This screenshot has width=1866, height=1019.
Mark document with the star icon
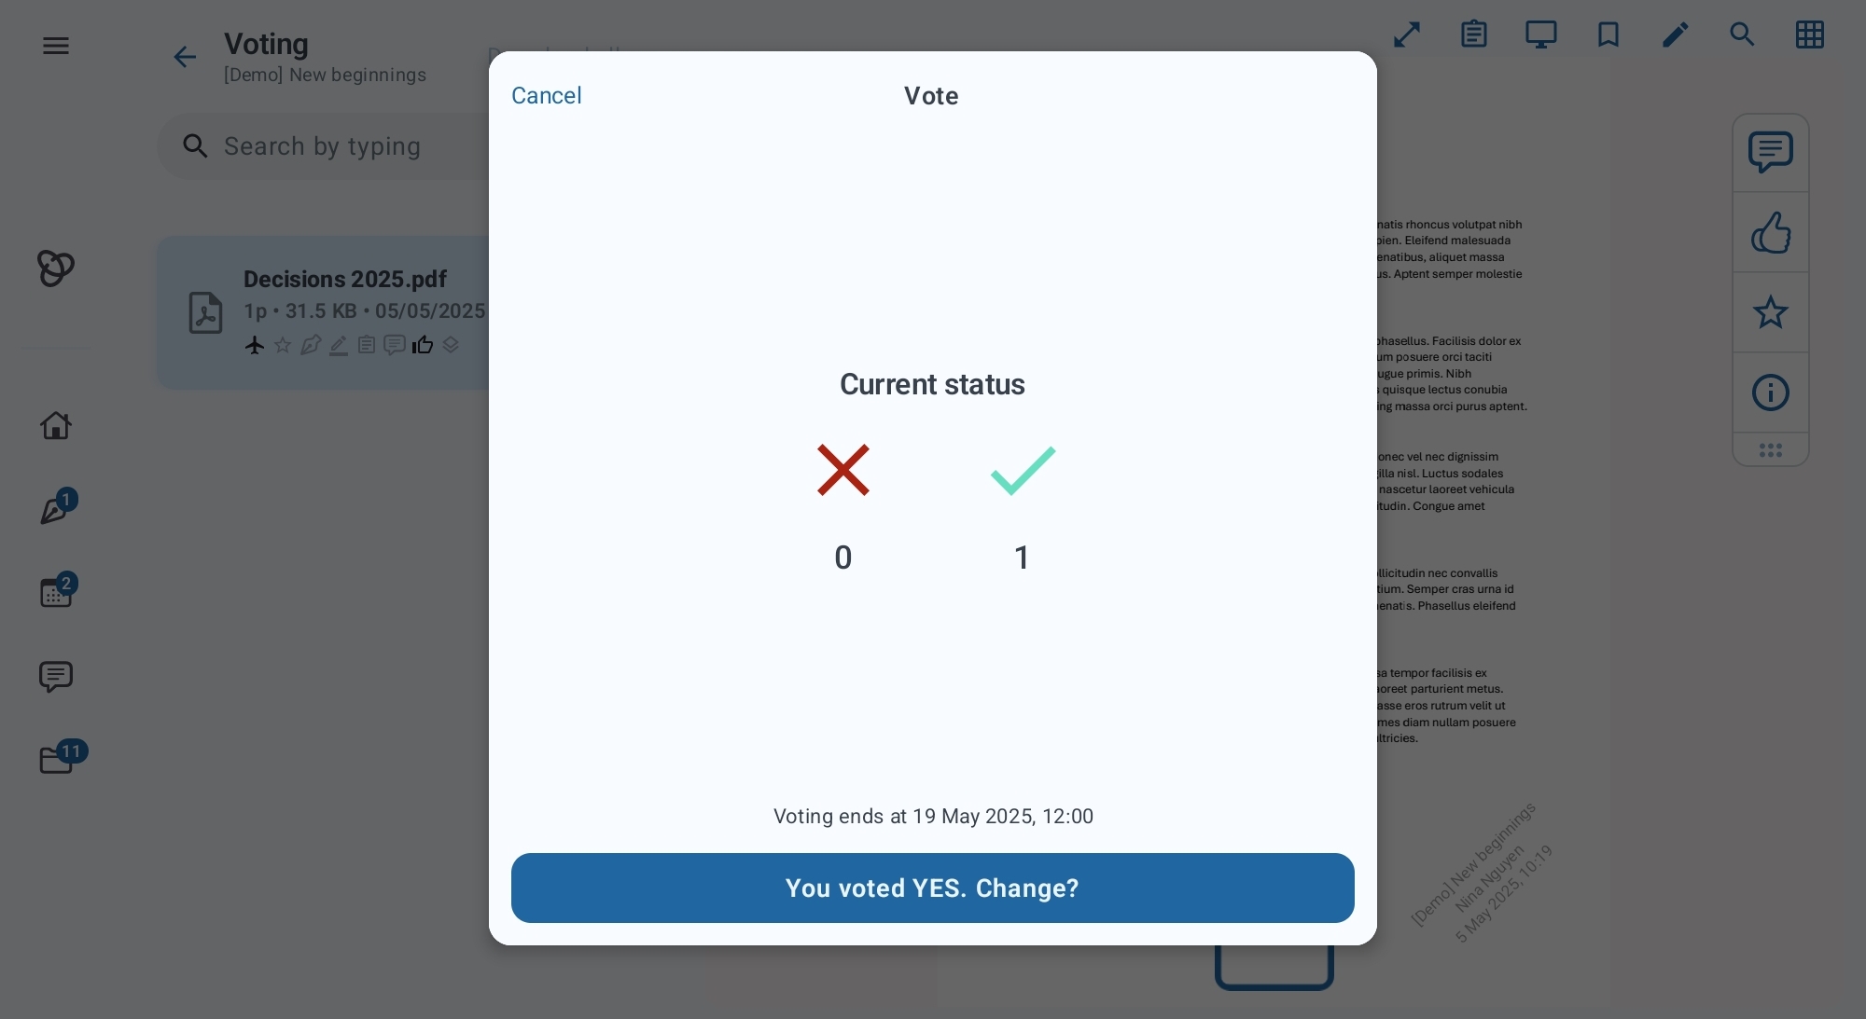(1770, 312)
